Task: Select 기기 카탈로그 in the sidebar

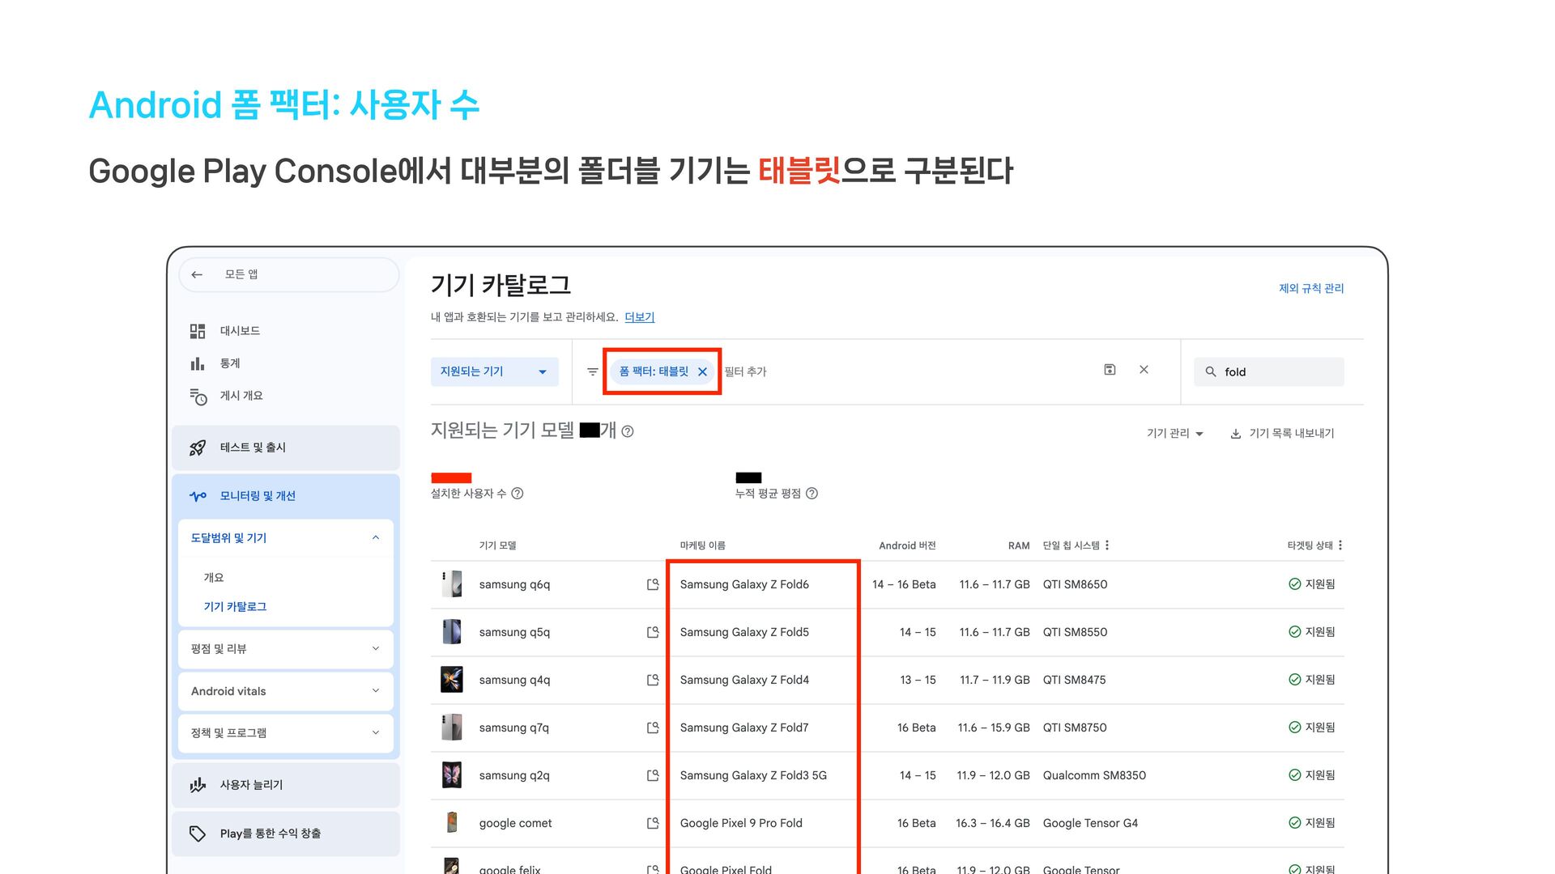Action: [235, 607]
